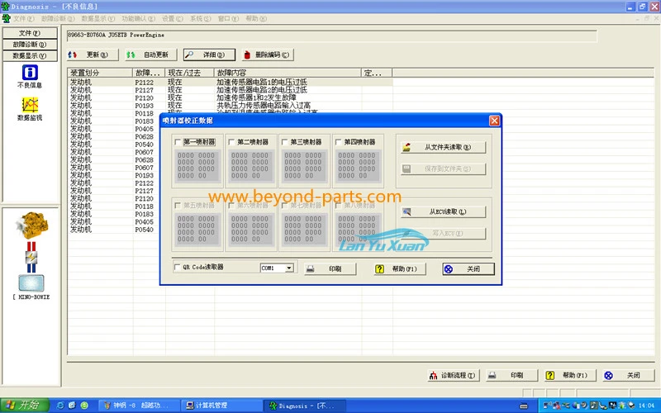This screenshot has height=413, width=661.
Task: Click the Diagnosis taskbar button
Action: coord(305,406)
